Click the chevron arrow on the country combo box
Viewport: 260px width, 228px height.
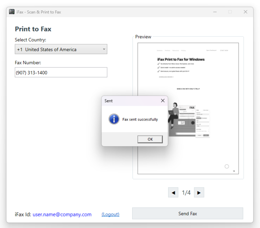click(104, 49)
